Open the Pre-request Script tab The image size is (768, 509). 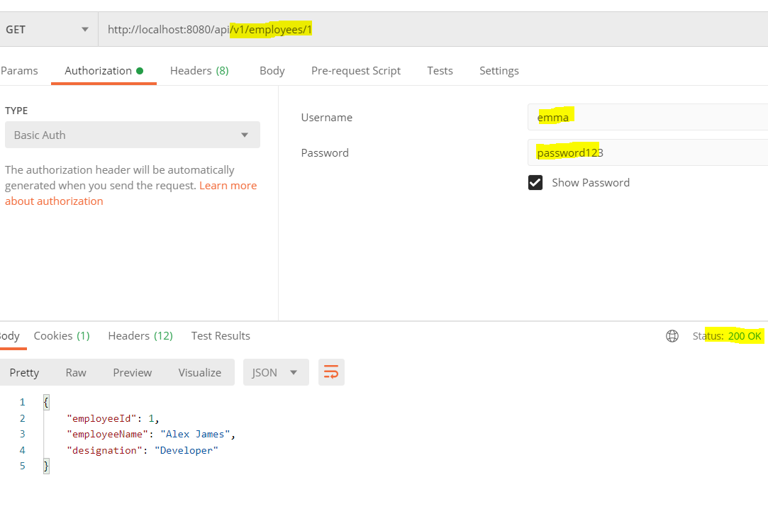pos(355,71)
